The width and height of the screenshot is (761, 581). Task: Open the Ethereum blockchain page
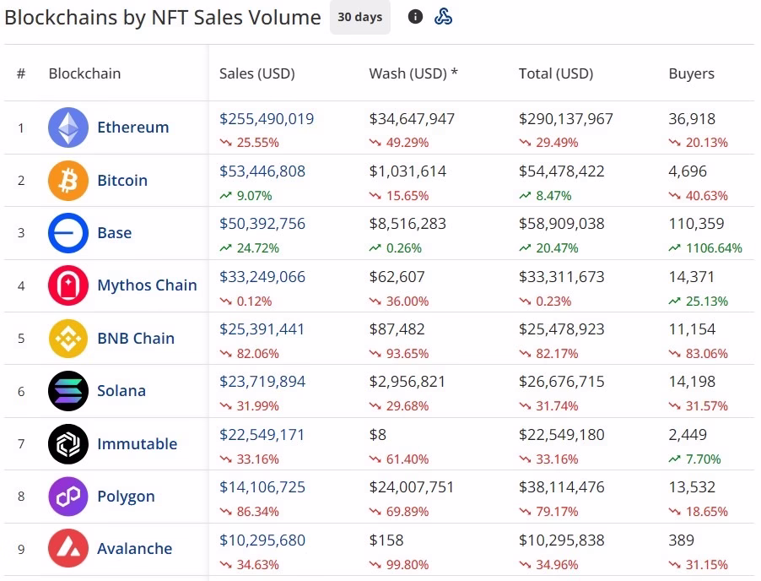point(132,127)
